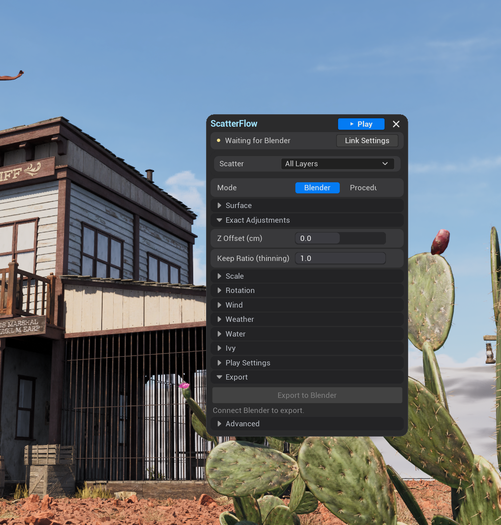Image resolution: width=501 pixels, height=525 pixels.
Task: Click the Export to Blender button
Action: [x=307, y=396]
